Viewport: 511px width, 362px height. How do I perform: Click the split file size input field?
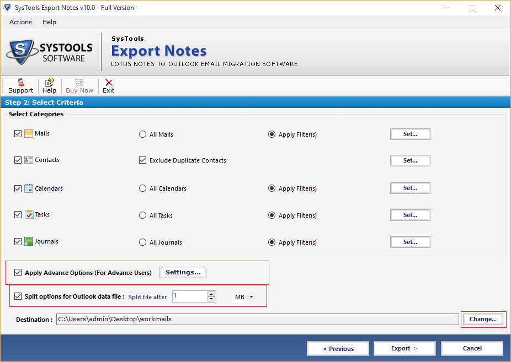point(190,296)
